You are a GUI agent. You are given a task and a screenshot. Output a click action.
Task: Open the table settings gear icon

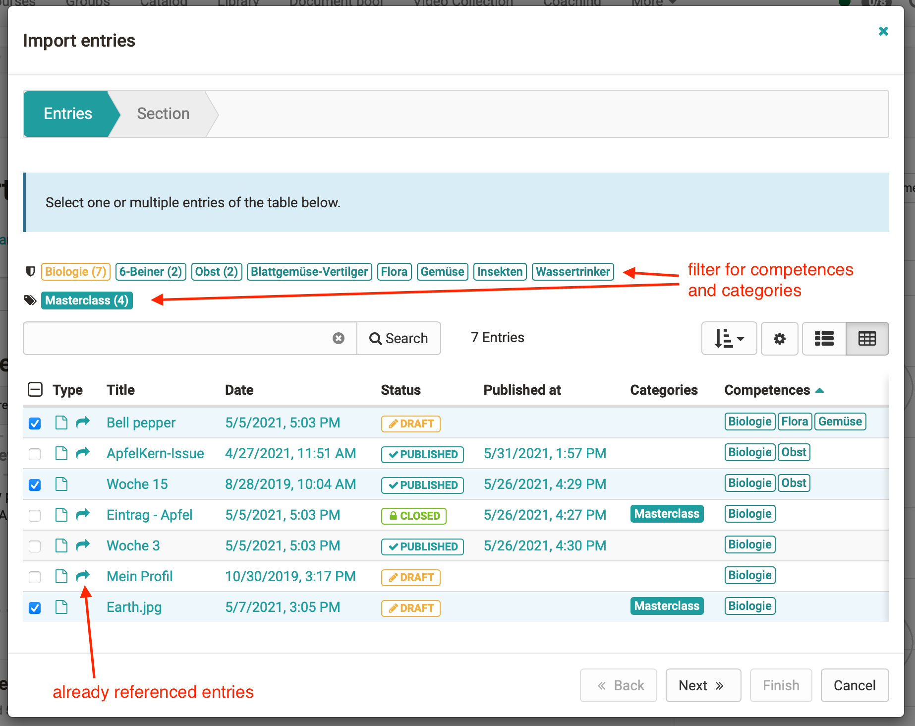click(779, 339)
